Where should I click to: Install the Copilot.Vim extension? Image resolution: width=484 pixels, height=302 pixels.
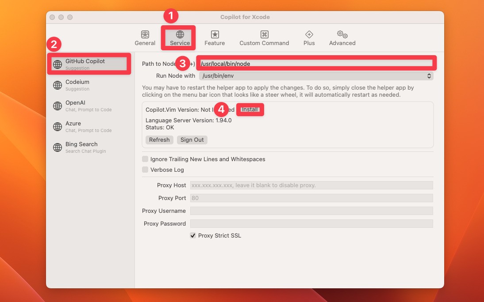click(x=250, y=109)
